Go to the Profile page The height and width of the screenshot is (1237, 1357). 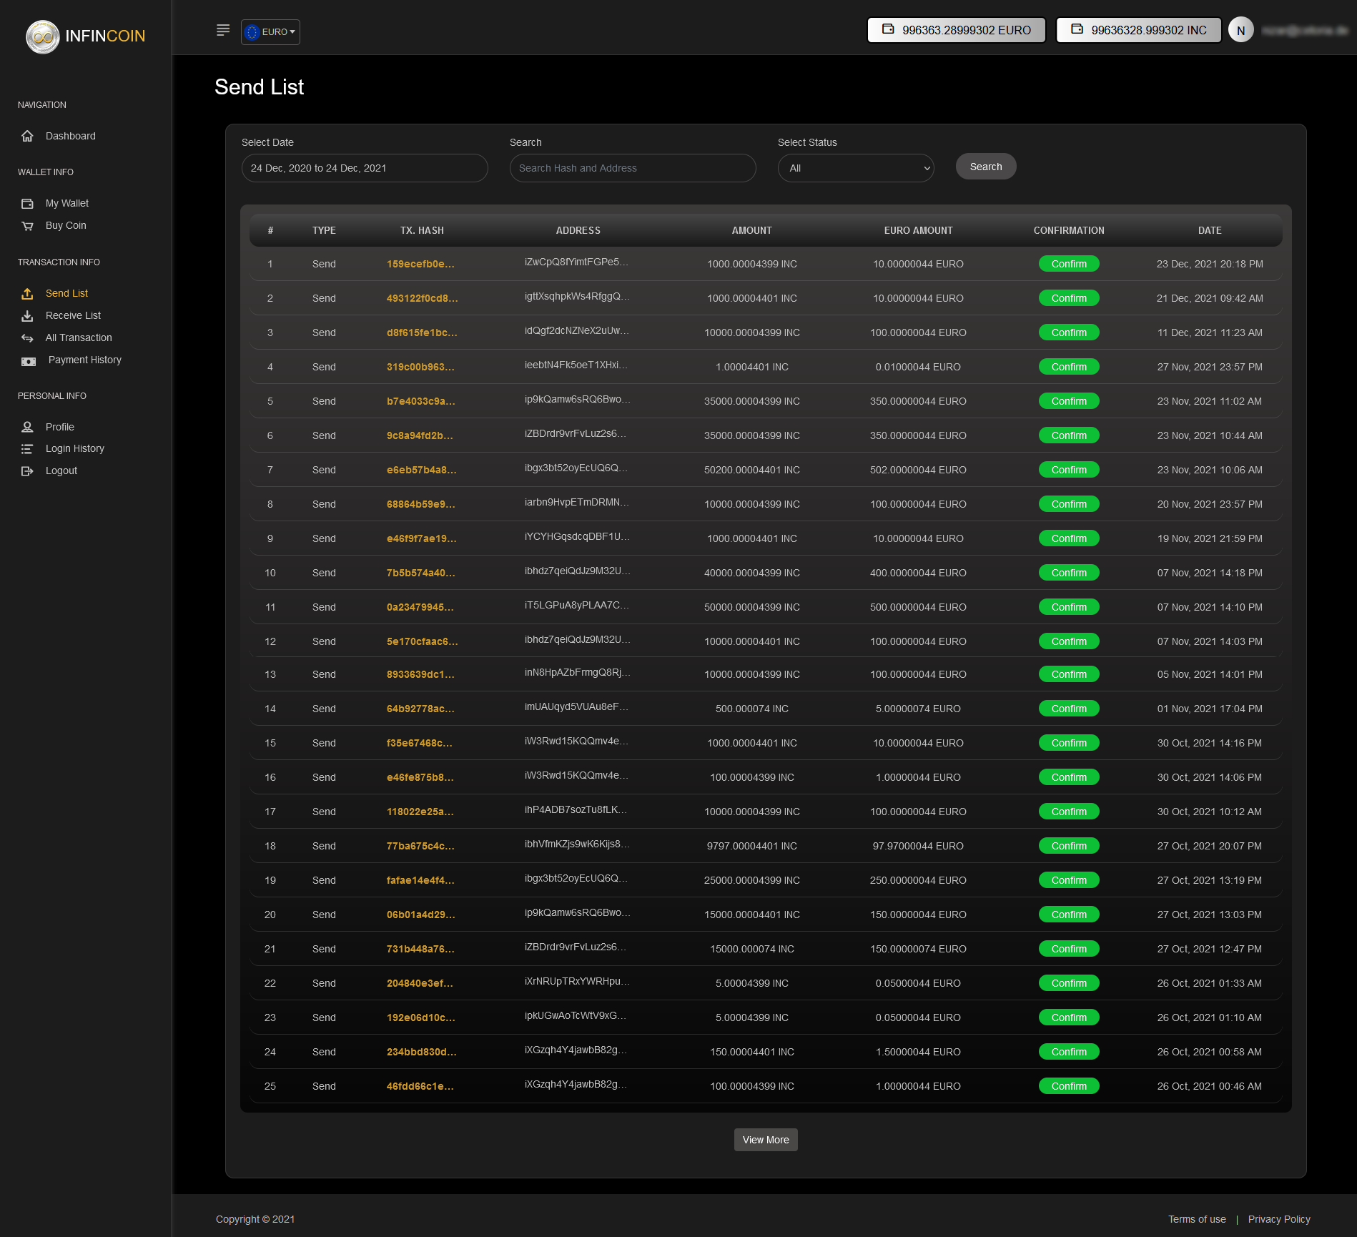point(59,427)
